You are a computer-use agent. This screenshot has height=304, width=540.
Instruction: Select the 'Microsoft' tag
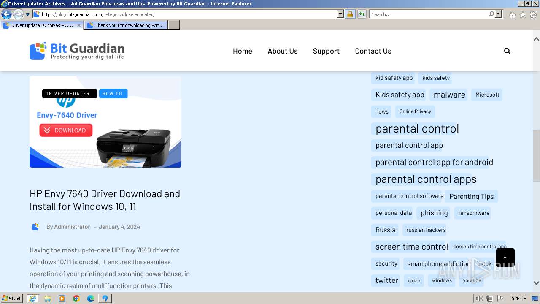(x=487, y=95)
